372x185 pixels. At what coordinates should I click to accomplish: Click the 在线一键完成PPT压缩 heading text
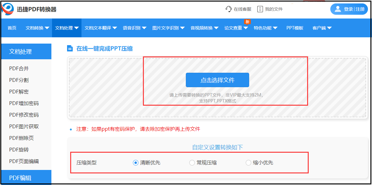coord(104,49)
